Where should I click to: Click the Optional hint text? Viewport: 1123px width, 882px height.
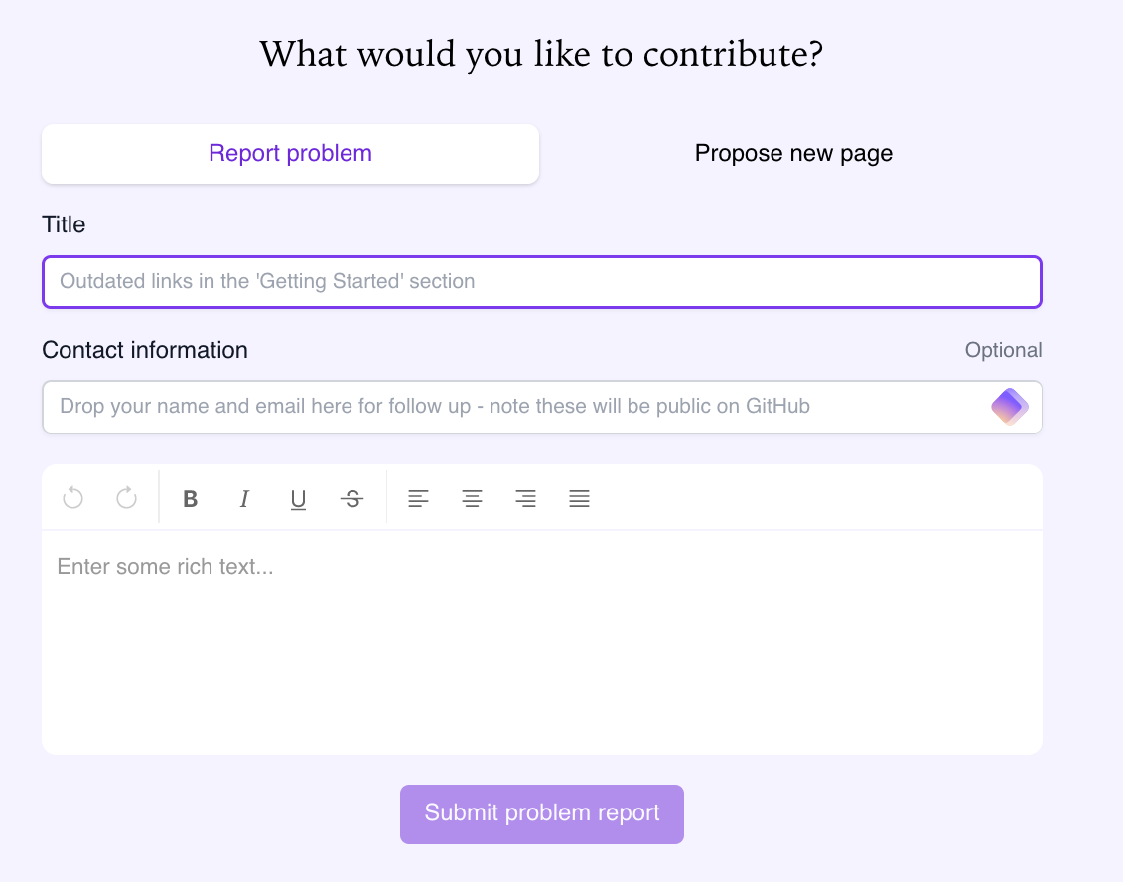click(1003, 350)
